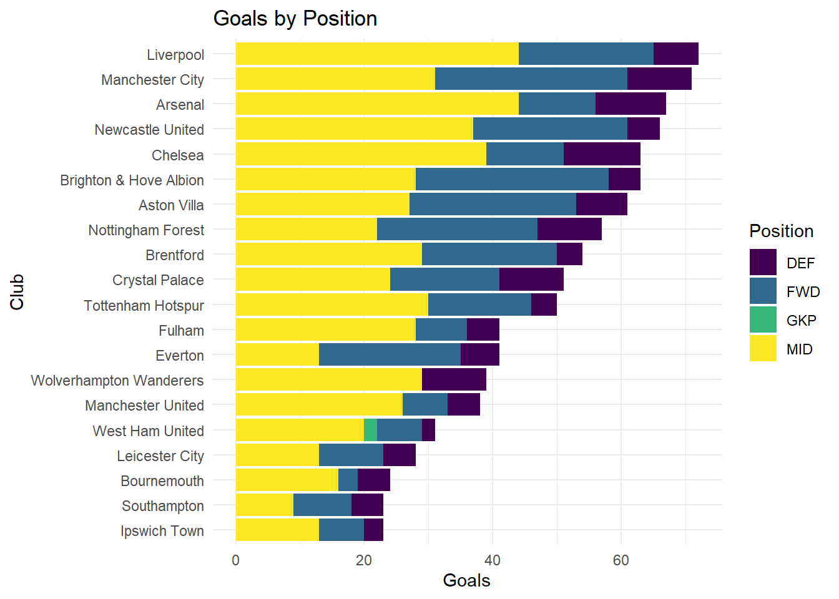Image resolution: width=839 pixels, height=599 pixels.
Task: Click Liverpool's yellow MID bar segment
Action: pyautogui.click(x=377, y=54)
